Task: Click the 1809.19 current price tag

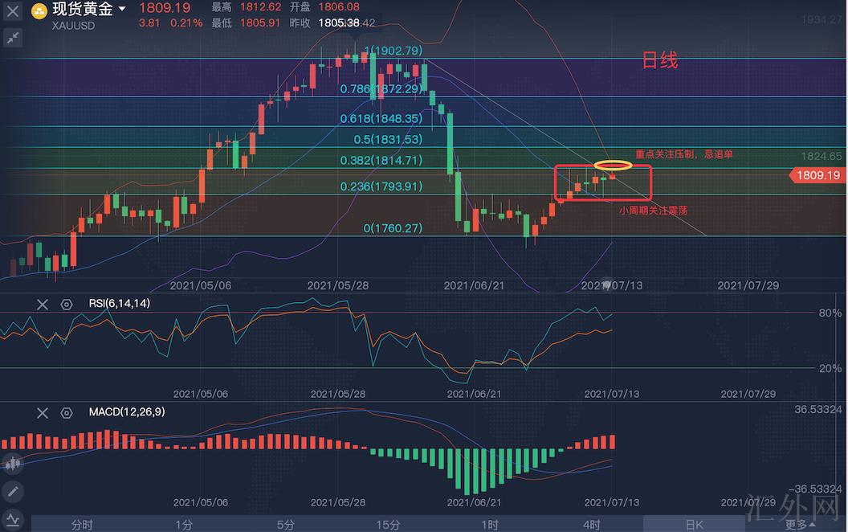Action: point(817,175)
